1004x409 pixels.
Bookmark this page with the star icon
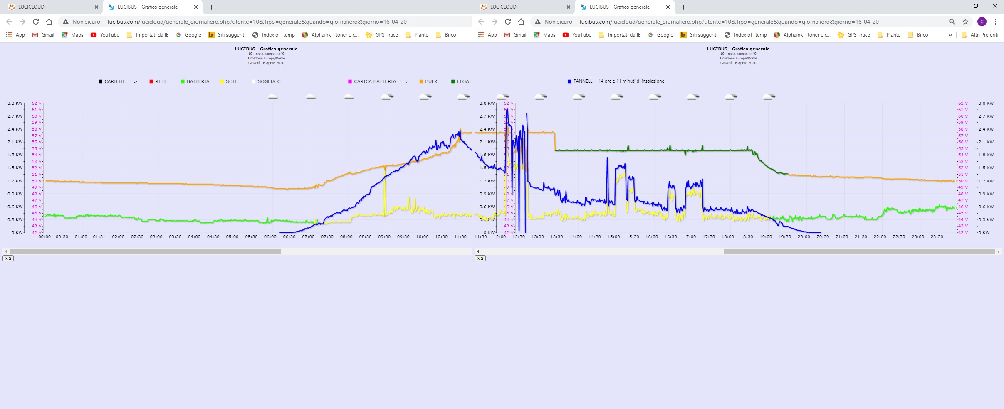coord(965,22)
